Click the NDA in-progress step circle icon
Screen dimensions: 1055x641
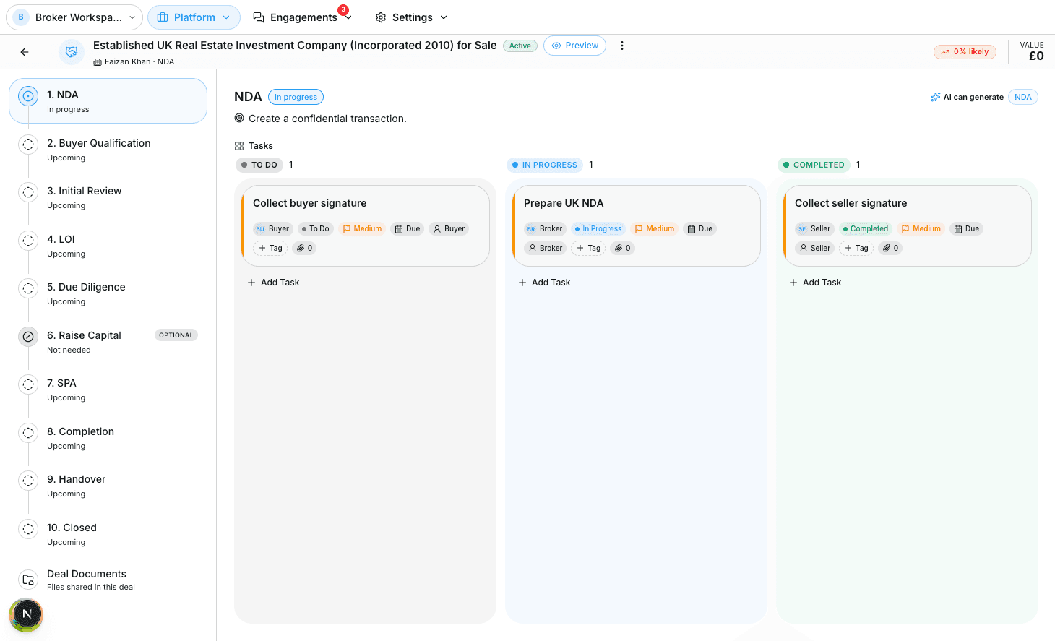(28, 95)
